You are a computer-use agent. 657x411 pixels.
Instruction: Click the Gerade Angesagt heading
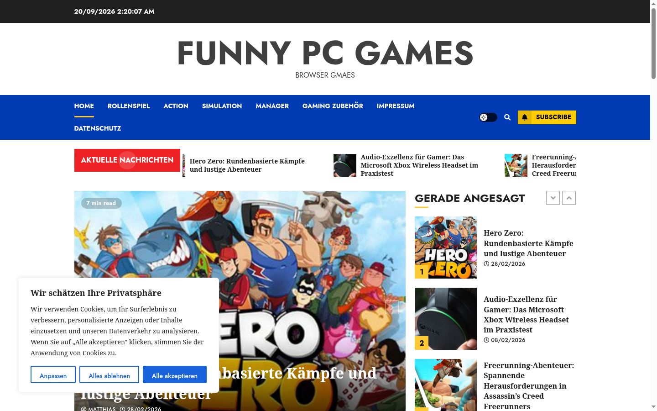pyautogui.click(x=470, y=198)
